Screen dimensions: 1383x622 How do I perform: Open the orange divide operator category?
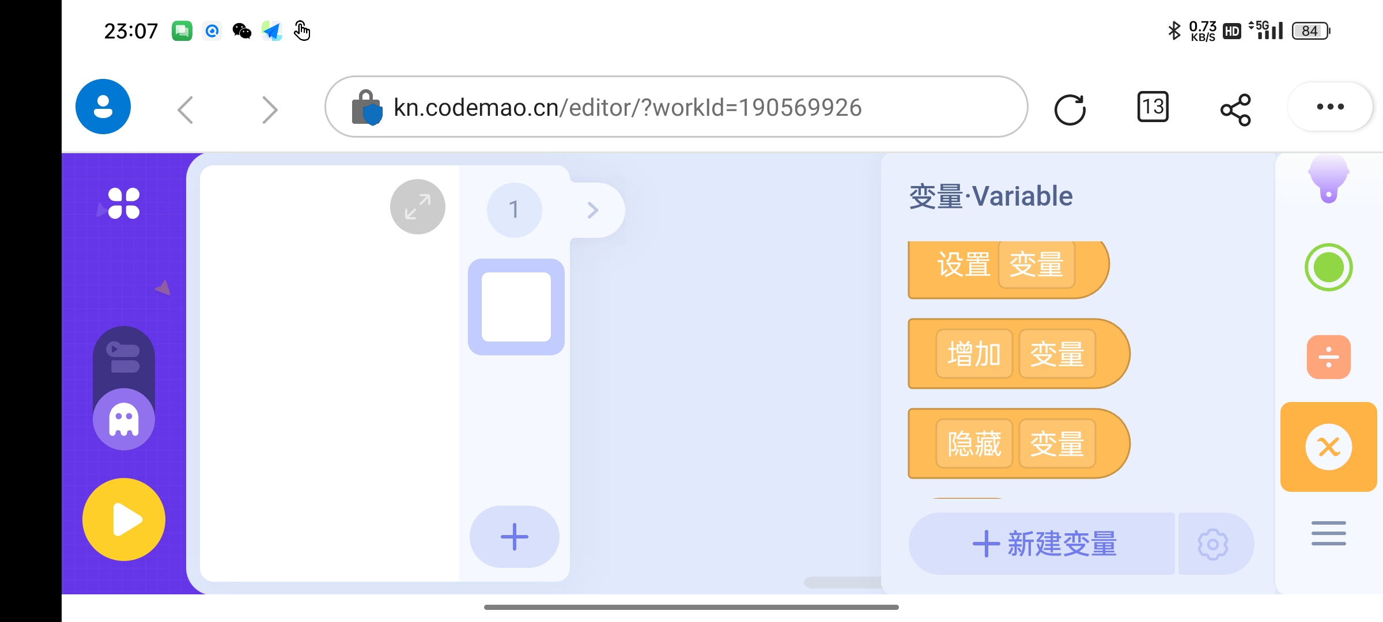[x=1329, y=357]
